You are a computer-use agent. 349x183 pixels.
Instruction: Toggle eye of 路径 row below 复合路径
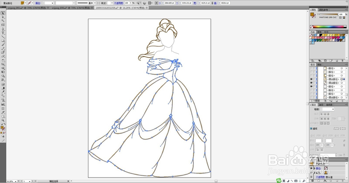[x=311, y=86]
